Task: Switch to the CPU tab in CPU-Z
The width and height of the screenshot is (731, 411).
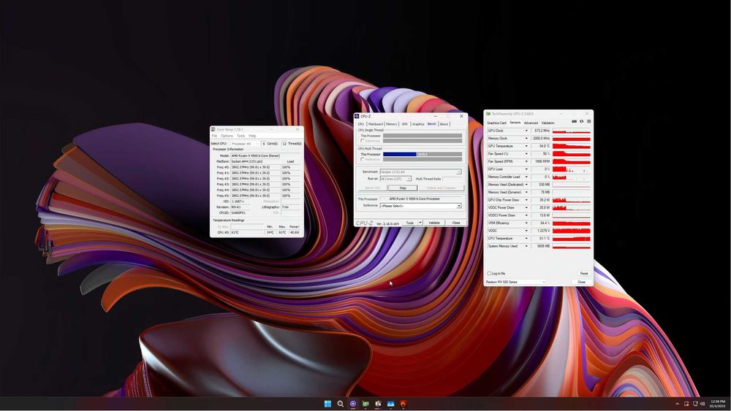Action: [361, 124]
